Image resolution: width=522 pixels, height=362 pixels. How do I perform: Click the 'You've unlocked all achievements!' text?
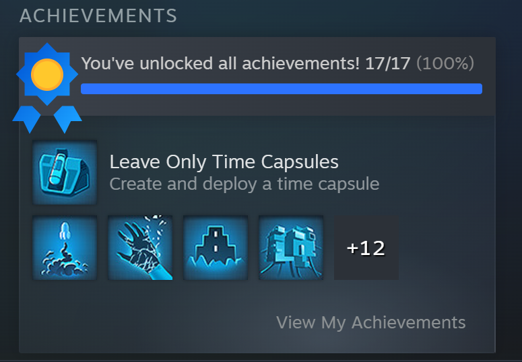point(220,63)
